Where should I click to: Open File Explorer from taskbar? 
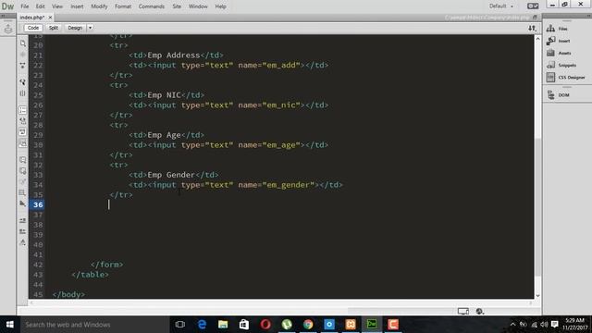tap(223, 325)
